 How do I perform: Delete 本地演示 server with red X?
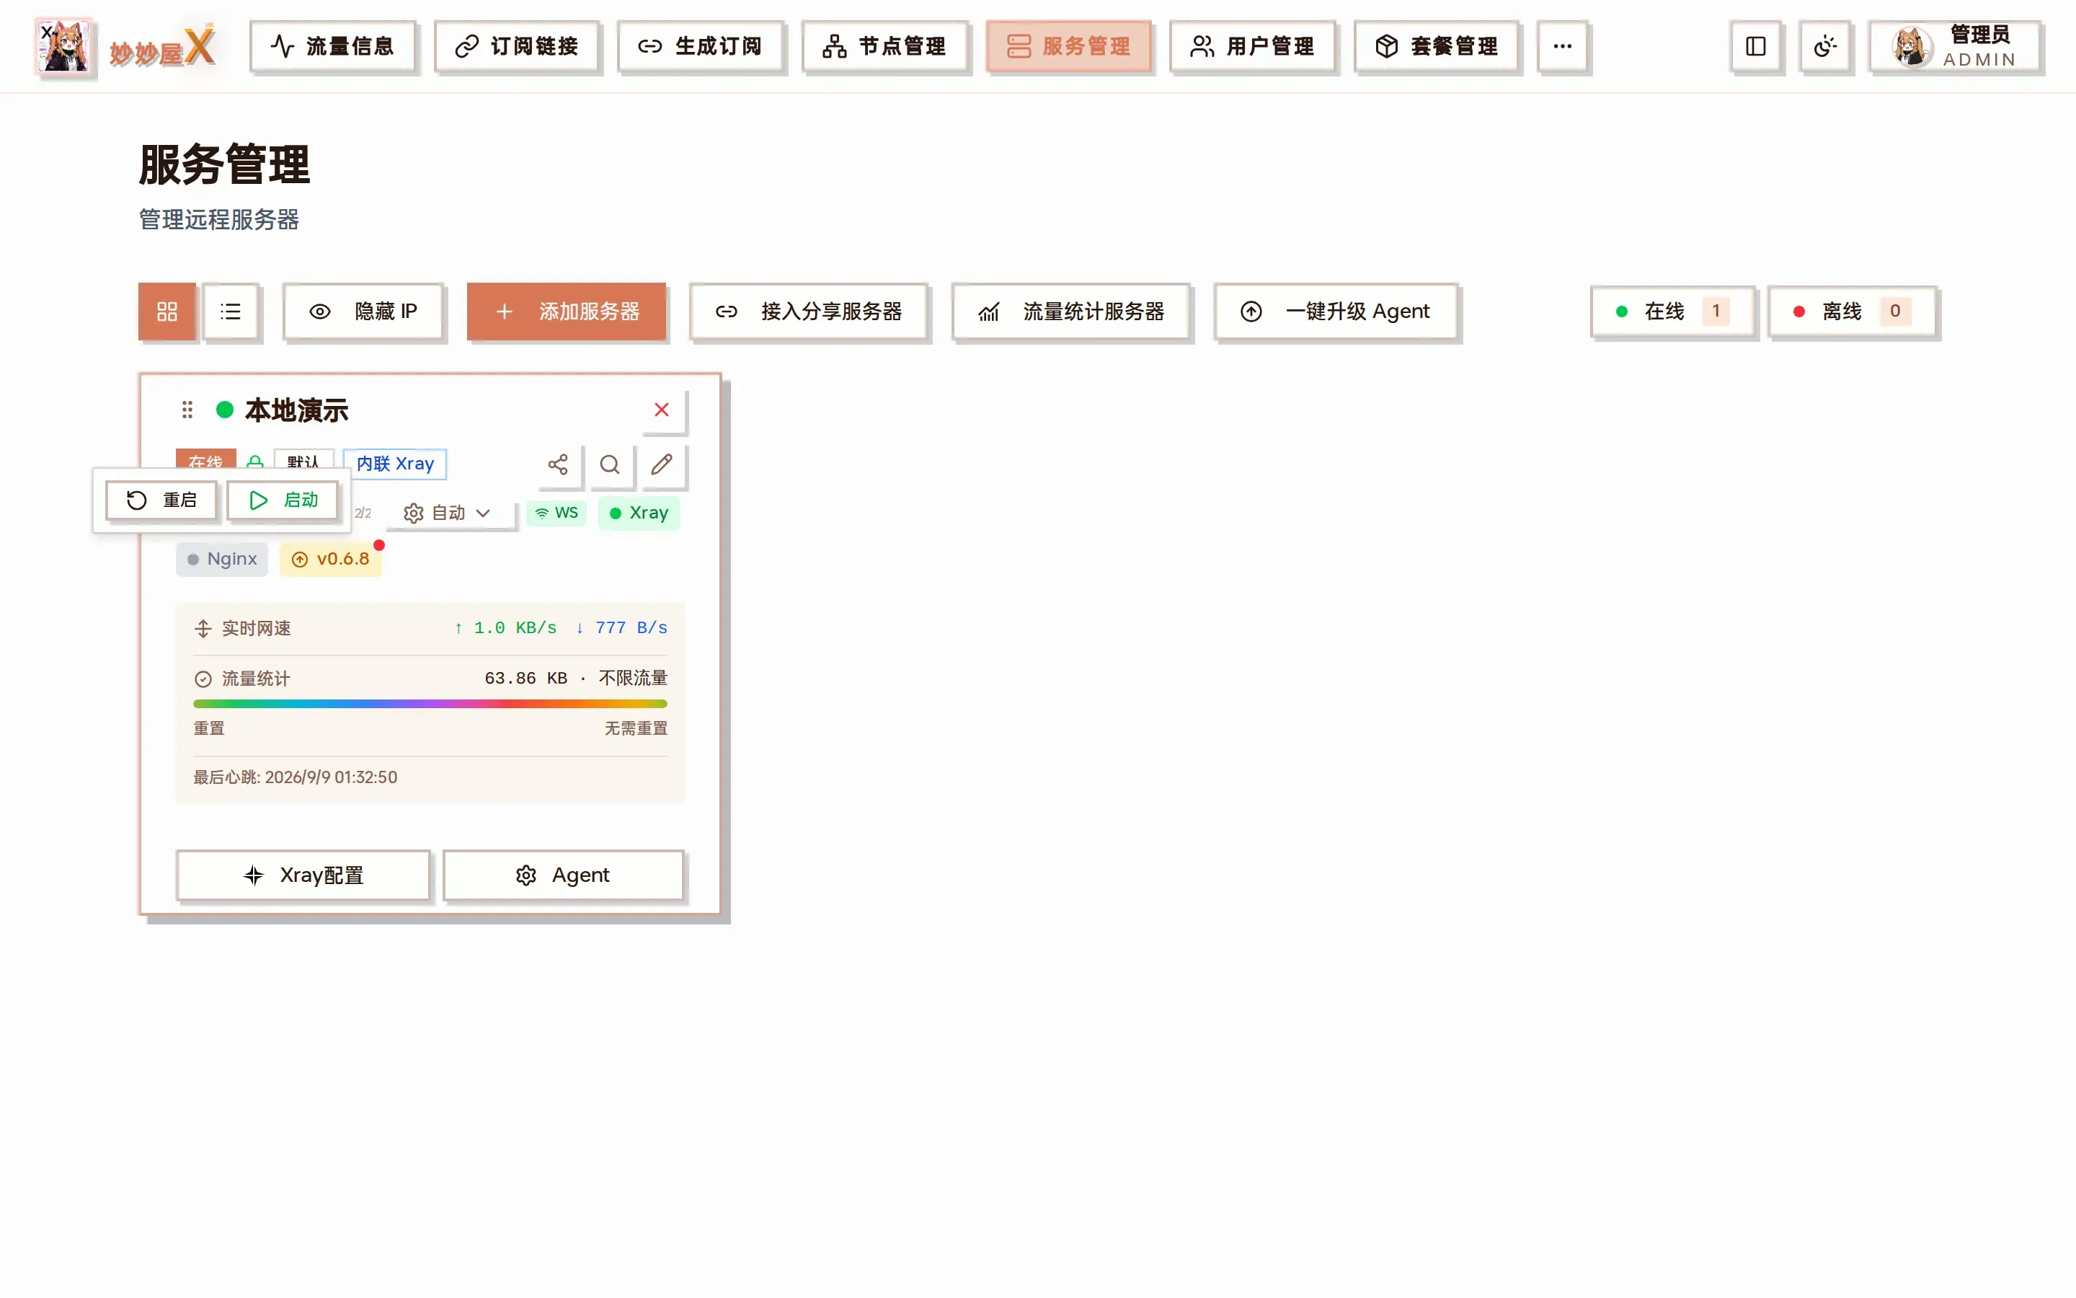tap(662, 410)
